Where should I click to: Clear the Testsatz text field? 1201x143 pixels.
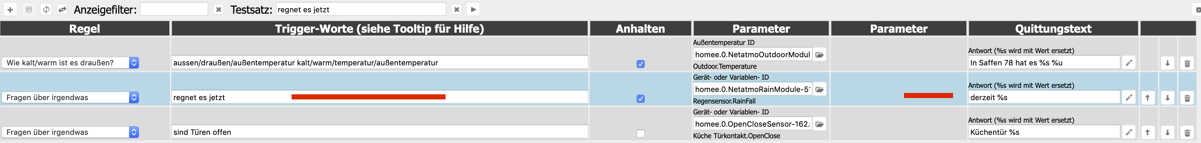tap(456, 9)
